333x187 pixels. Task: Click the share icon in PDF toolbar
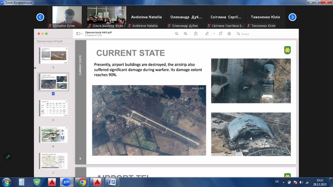click(x=196, y=34)
